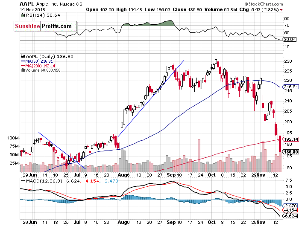Image resolution: width=299 pixels, height=226 pixels.
Task: Click the date 14-Nov-2018
Action: point(32,9)
